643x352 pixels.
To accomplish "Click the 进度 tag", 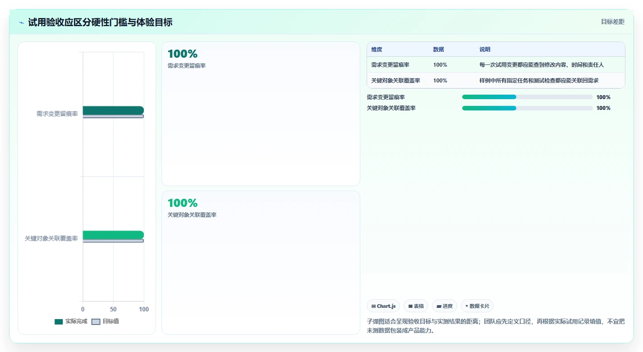I will coord(445,306).
